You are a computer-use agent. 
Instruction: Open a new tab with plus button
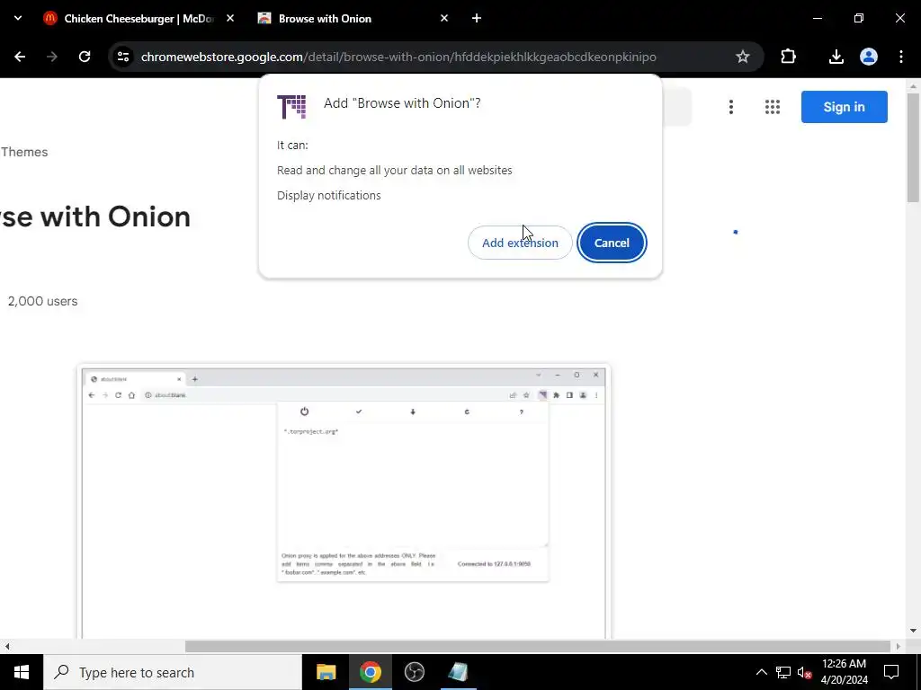click(x=477, y=19)
